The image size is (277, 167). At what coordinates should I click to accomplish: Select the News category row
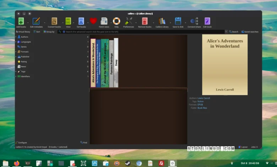(x=52, y=67)
